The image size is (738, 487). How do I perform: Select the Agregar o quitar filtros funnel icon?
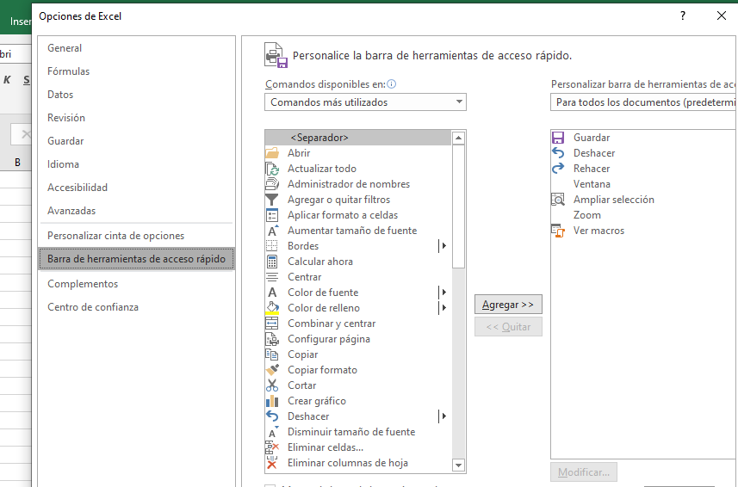[272, 200]
